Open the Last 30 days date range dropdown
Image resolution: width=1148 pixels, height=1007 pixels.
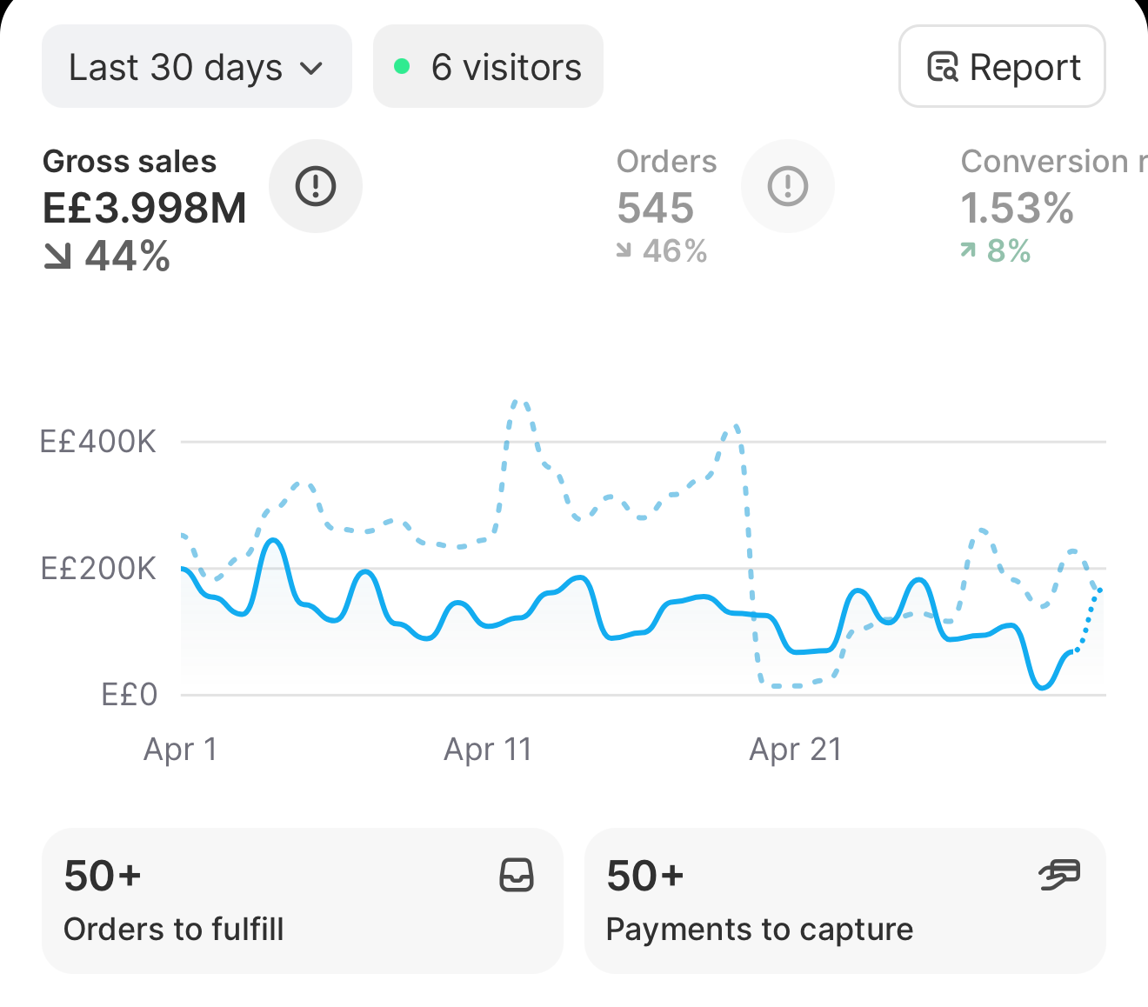click(197, 67)
